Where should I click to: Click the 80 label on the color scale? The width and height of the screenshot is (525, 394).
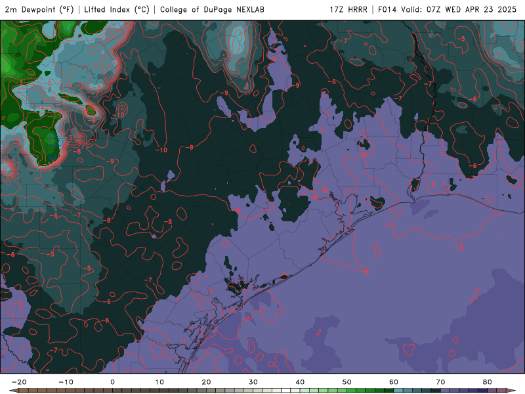[x=488, y=382]
